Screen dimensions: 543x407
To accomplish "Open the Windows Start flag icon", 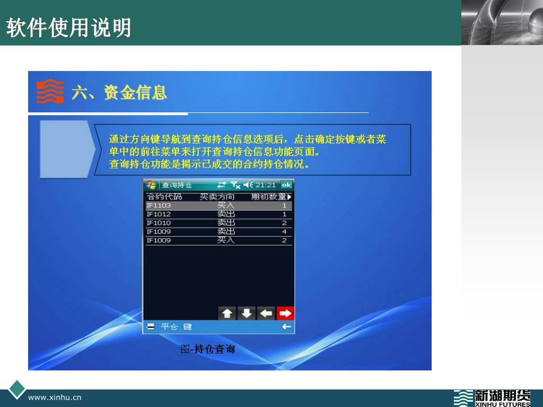I will [150, 185].
